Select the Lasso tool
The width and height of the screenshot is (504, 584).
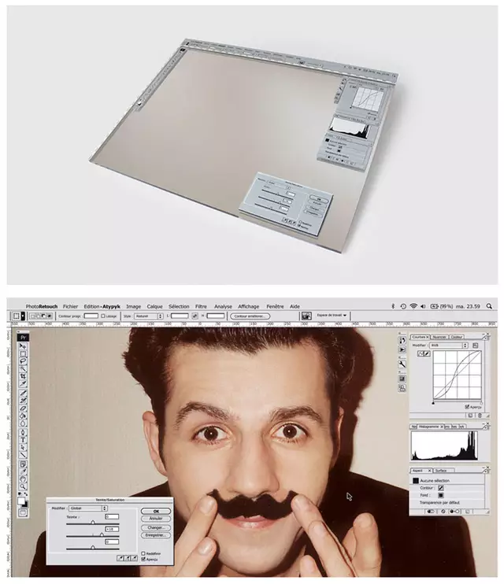tap(23, 361)
